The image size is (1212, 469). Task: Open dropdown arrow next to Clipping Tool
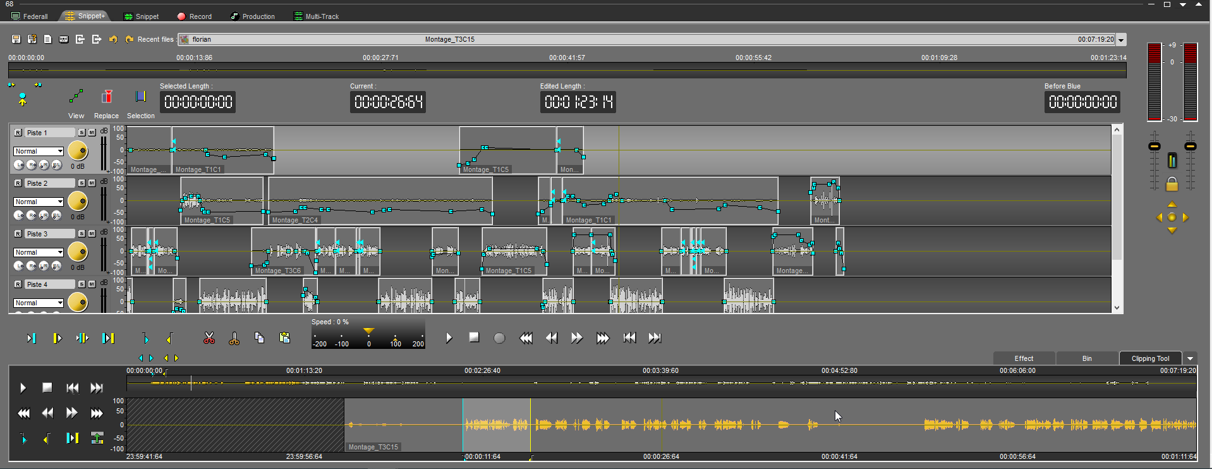[x=1190, y=358]
